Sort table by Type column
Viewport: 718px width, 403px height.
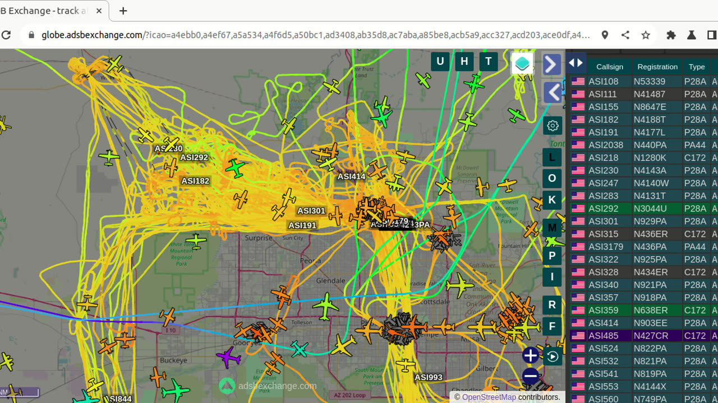pos(697,67)
